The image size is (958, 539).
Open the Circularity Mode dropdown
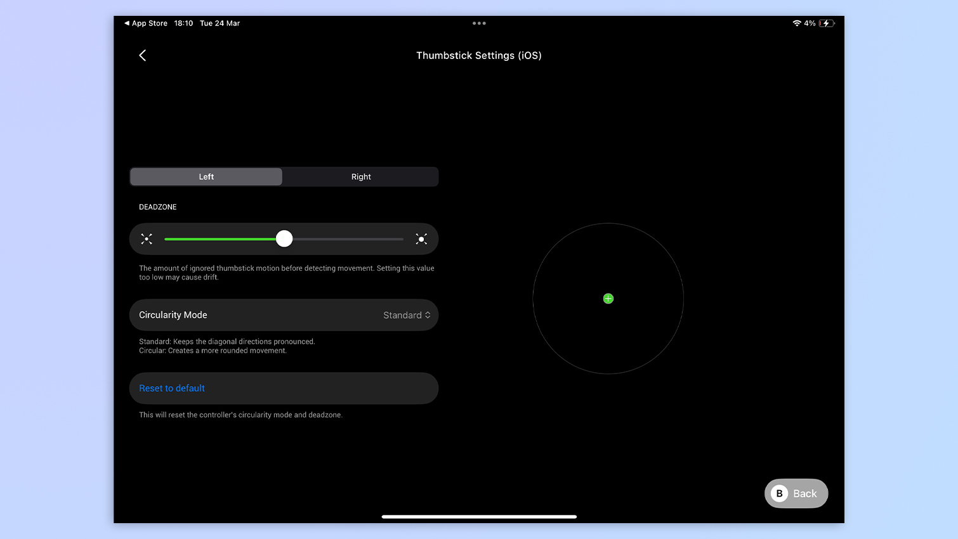284,315
